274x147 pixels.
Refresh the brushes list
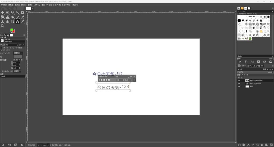click(264, 62)
